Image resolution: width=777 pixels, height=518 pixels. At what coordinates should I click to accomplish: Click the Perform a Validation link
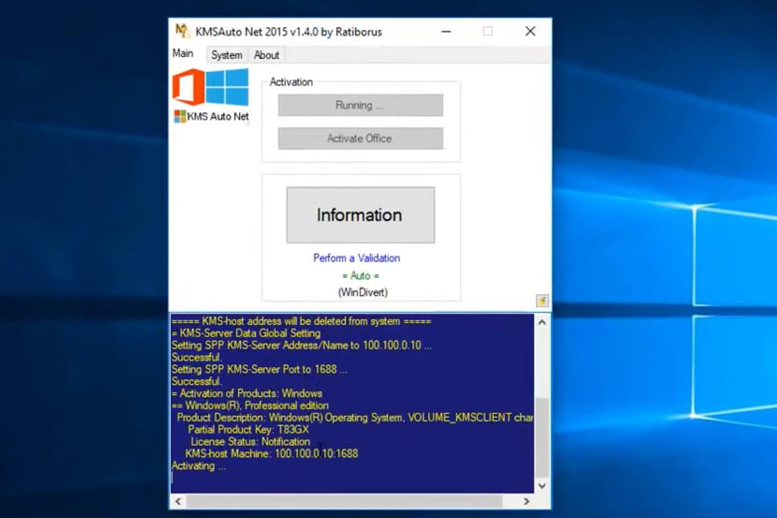(x=356, y=258)
